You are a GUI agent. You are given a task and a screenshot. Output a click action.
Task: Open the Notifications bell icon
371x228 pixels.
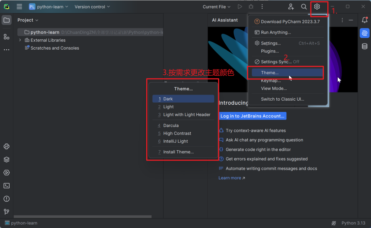[364, 20]
